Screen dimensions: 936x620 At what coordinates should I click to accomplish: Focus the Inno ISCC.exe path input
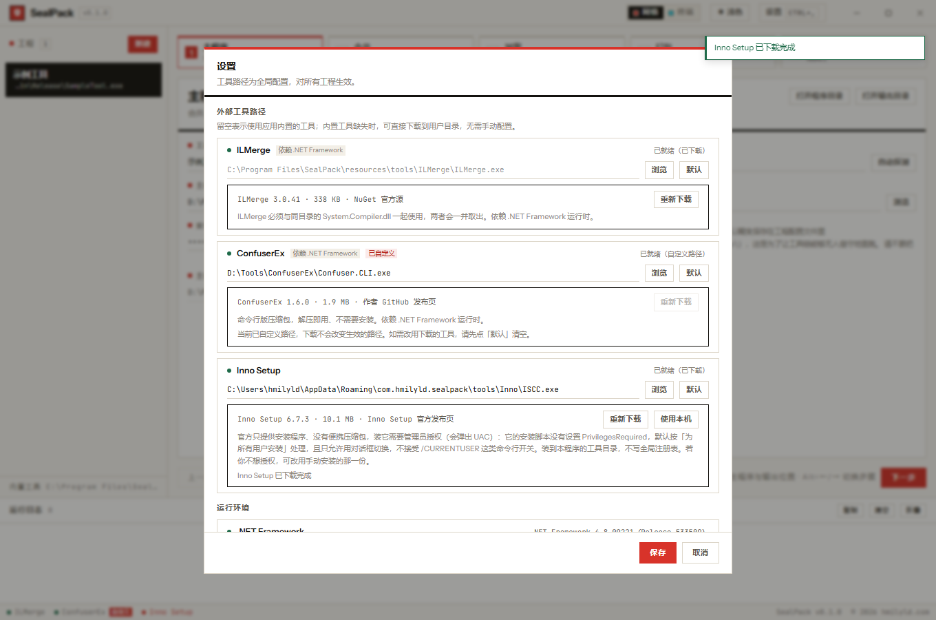(x=433, y=390)
